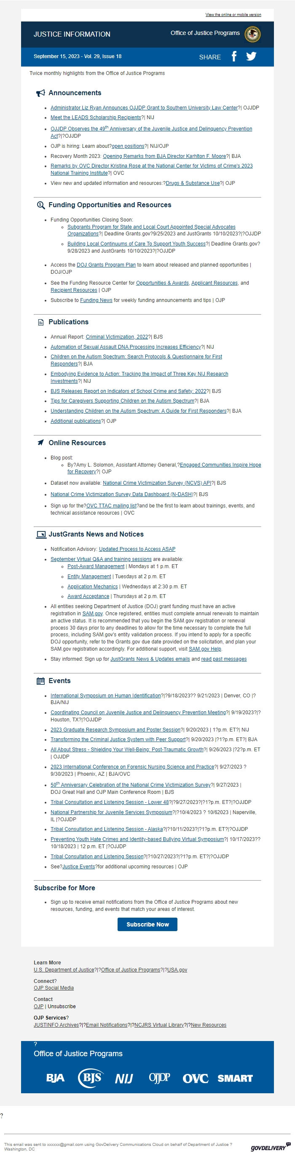Open the DOJ Grants Program Plan
The height and width of the screenshot is (1156, 295).
click(x=106, y=265)
